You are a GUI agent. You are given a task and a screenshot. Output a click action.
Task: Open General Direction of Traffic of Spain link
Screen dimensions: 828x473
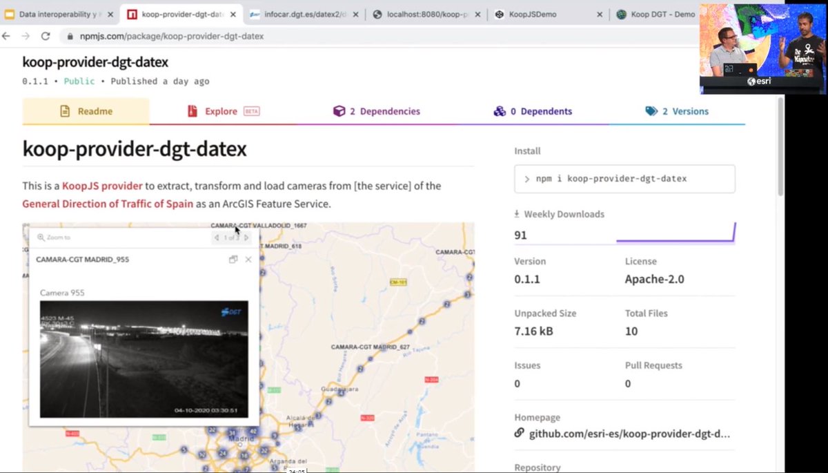tap(108, 204)
